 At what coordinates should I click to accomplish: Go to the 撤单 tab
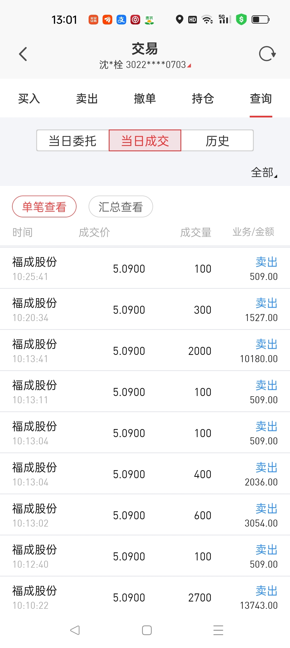(x=145, y=98)
